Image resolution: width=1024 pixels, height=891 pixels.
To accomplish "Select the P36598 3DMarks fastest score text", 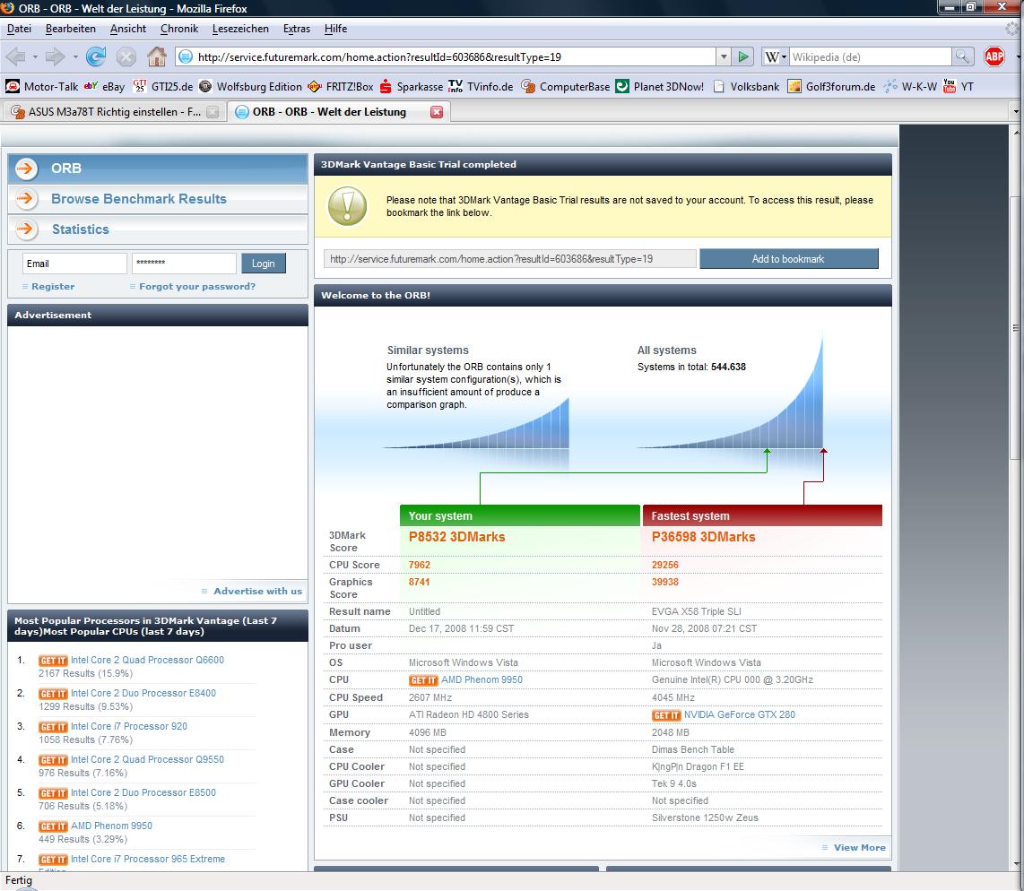I will coord(703,537).
